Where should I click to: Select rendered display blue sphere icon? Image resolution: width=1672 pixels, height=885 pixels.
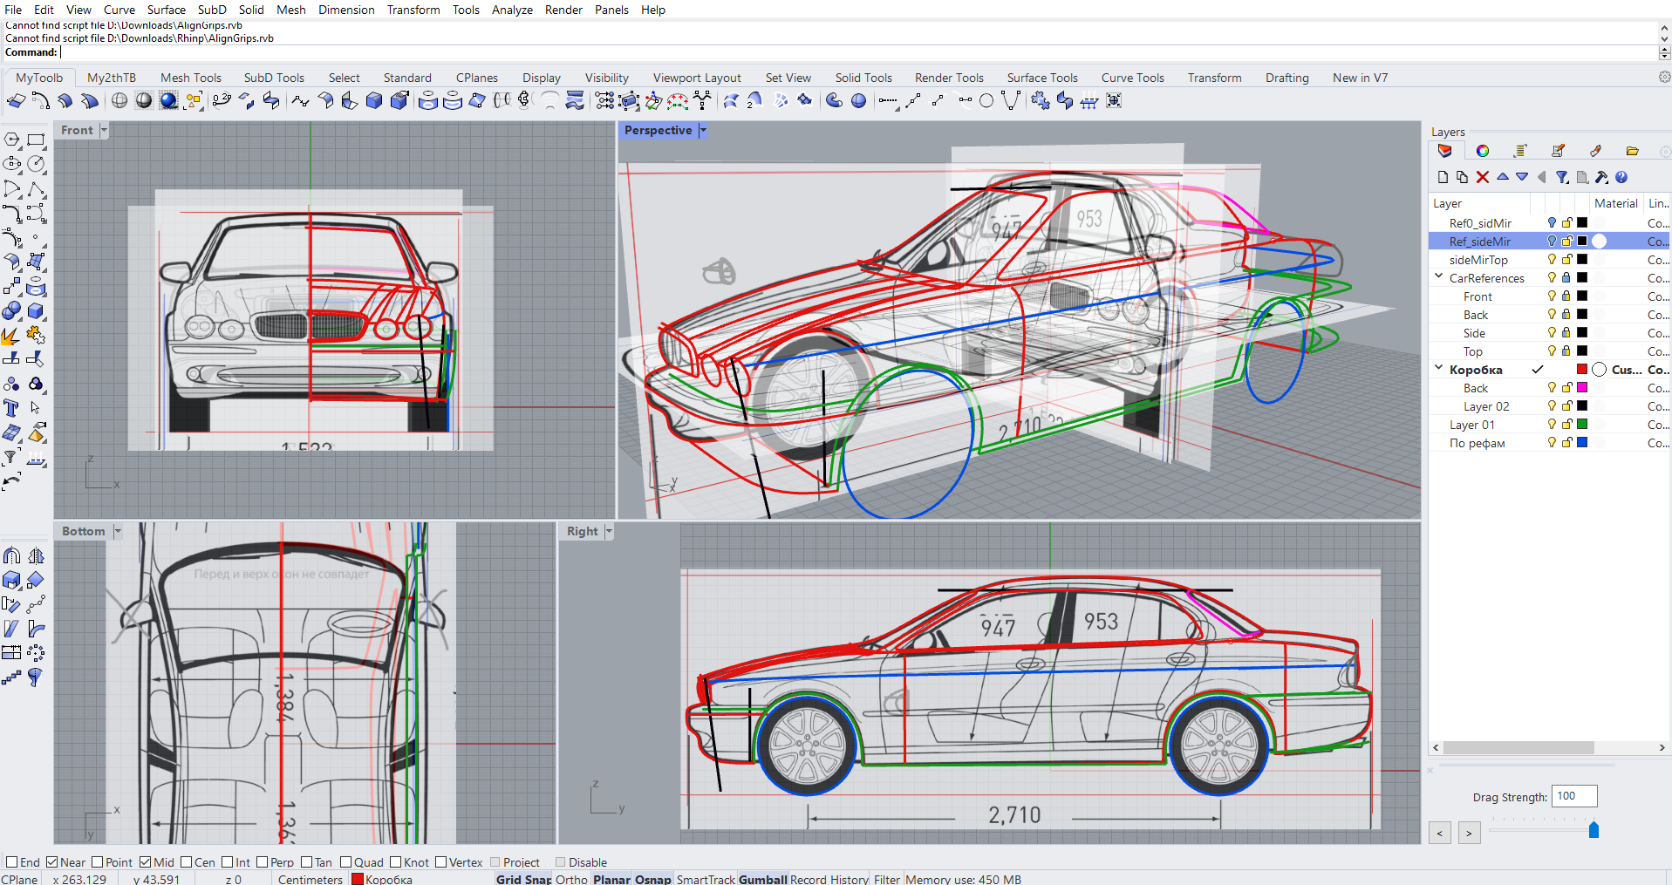click(168, 101)
